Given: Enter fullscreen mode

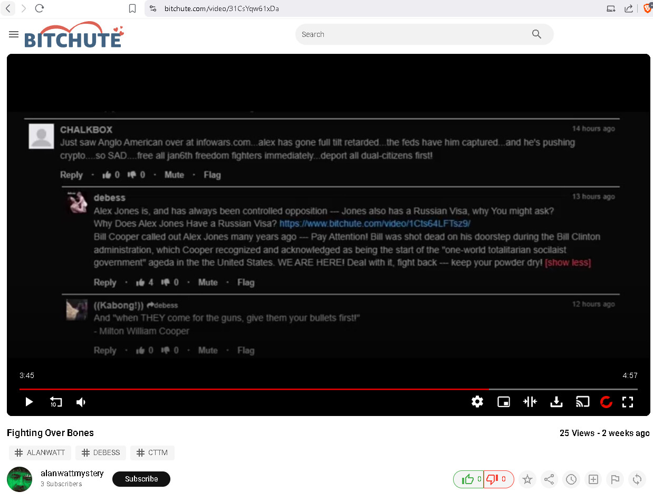Looking at the screenshot, I should (x=627, y=402).
